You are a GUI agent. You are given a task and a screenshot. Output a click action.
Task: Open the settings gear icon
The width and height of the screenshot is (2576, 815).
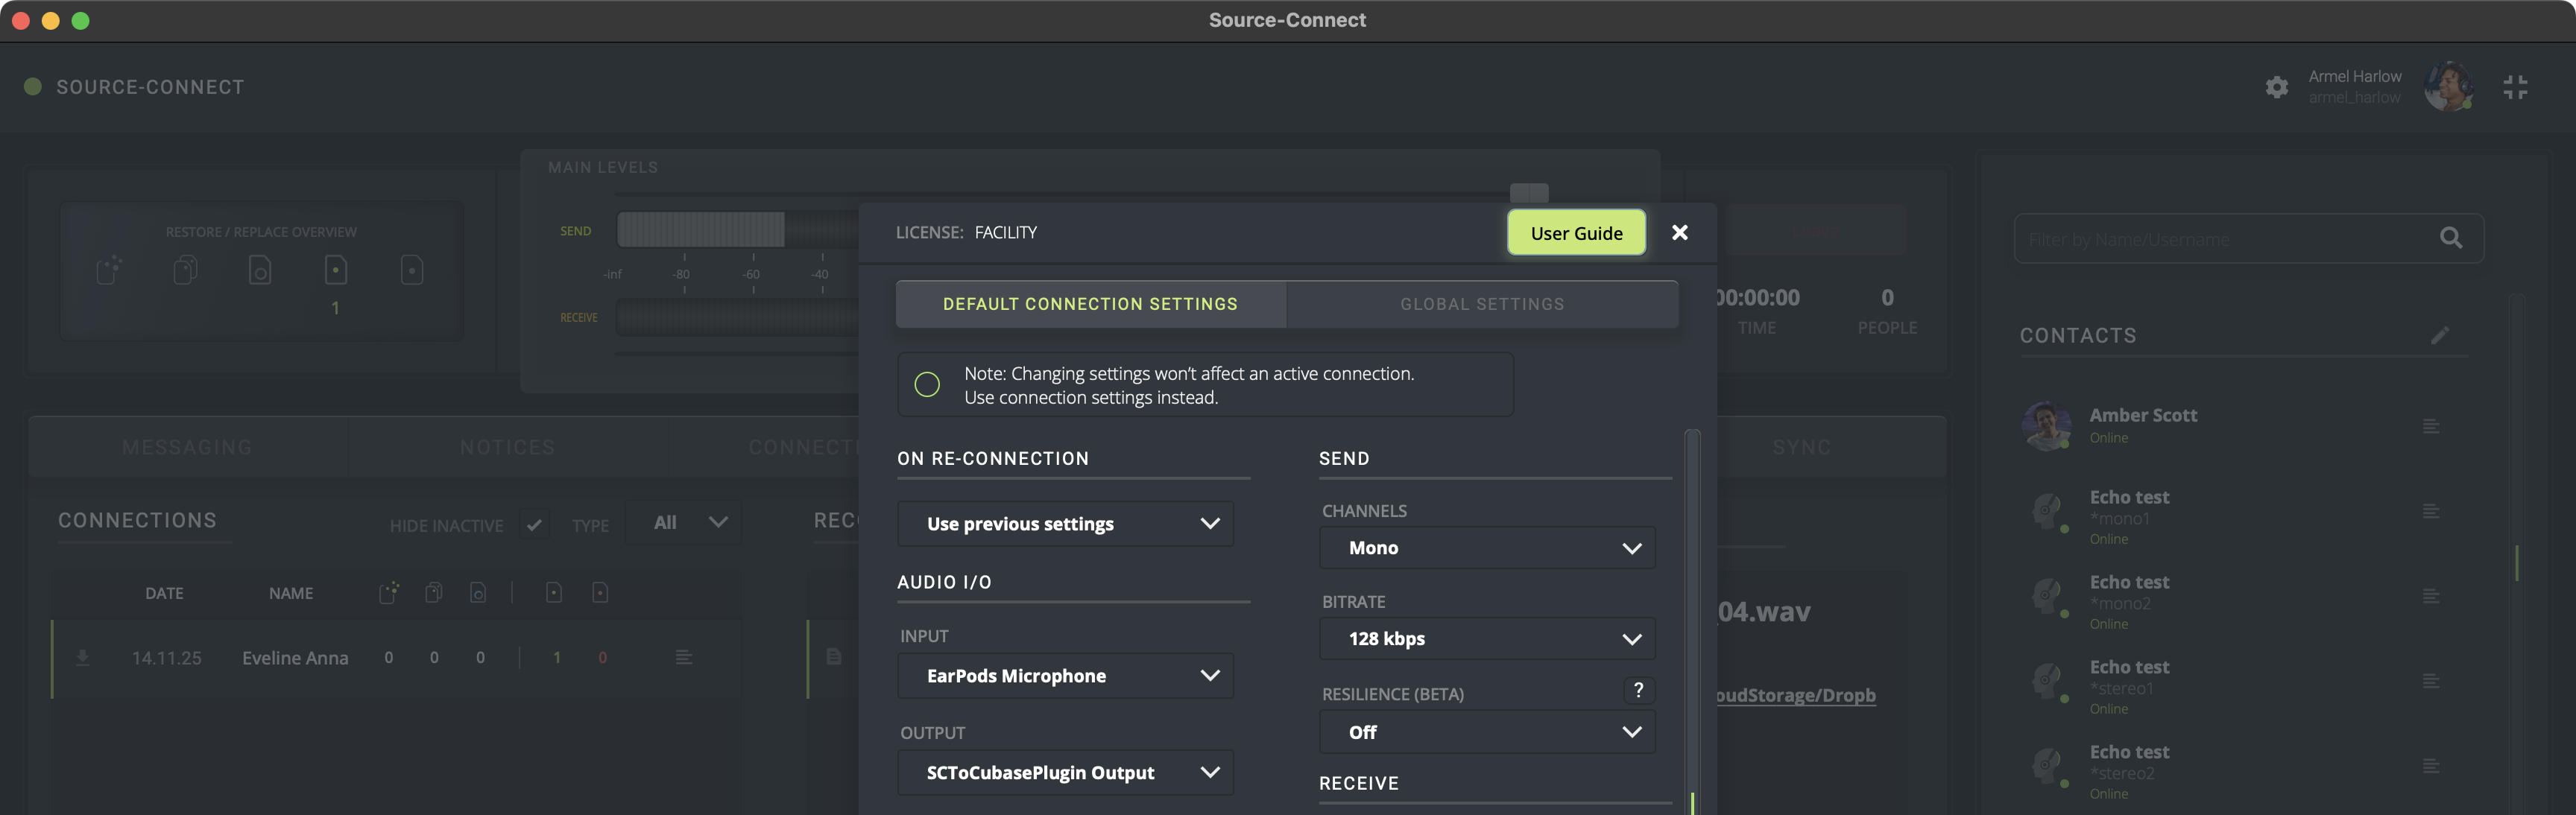(x=2276, y=87)
